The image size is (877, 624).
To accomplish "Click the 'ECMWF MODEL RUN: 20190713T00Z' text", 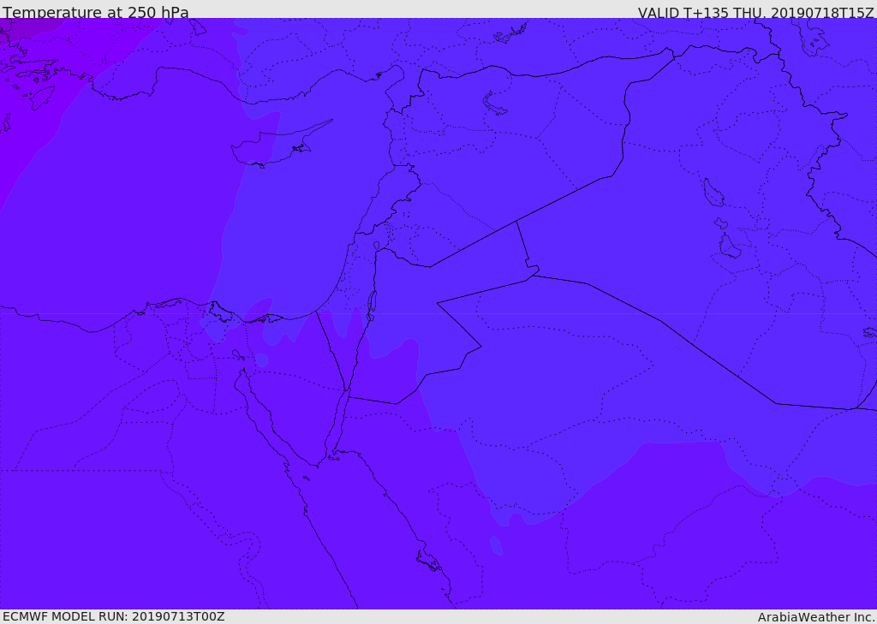I will point(114,617).
